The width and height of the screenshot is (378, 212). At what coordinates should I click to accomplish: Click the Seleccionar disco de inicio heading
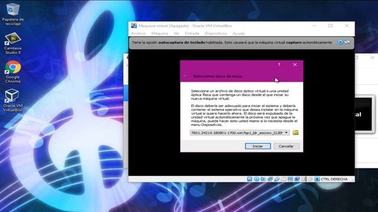pyautogui.click(x=217, y=76)
